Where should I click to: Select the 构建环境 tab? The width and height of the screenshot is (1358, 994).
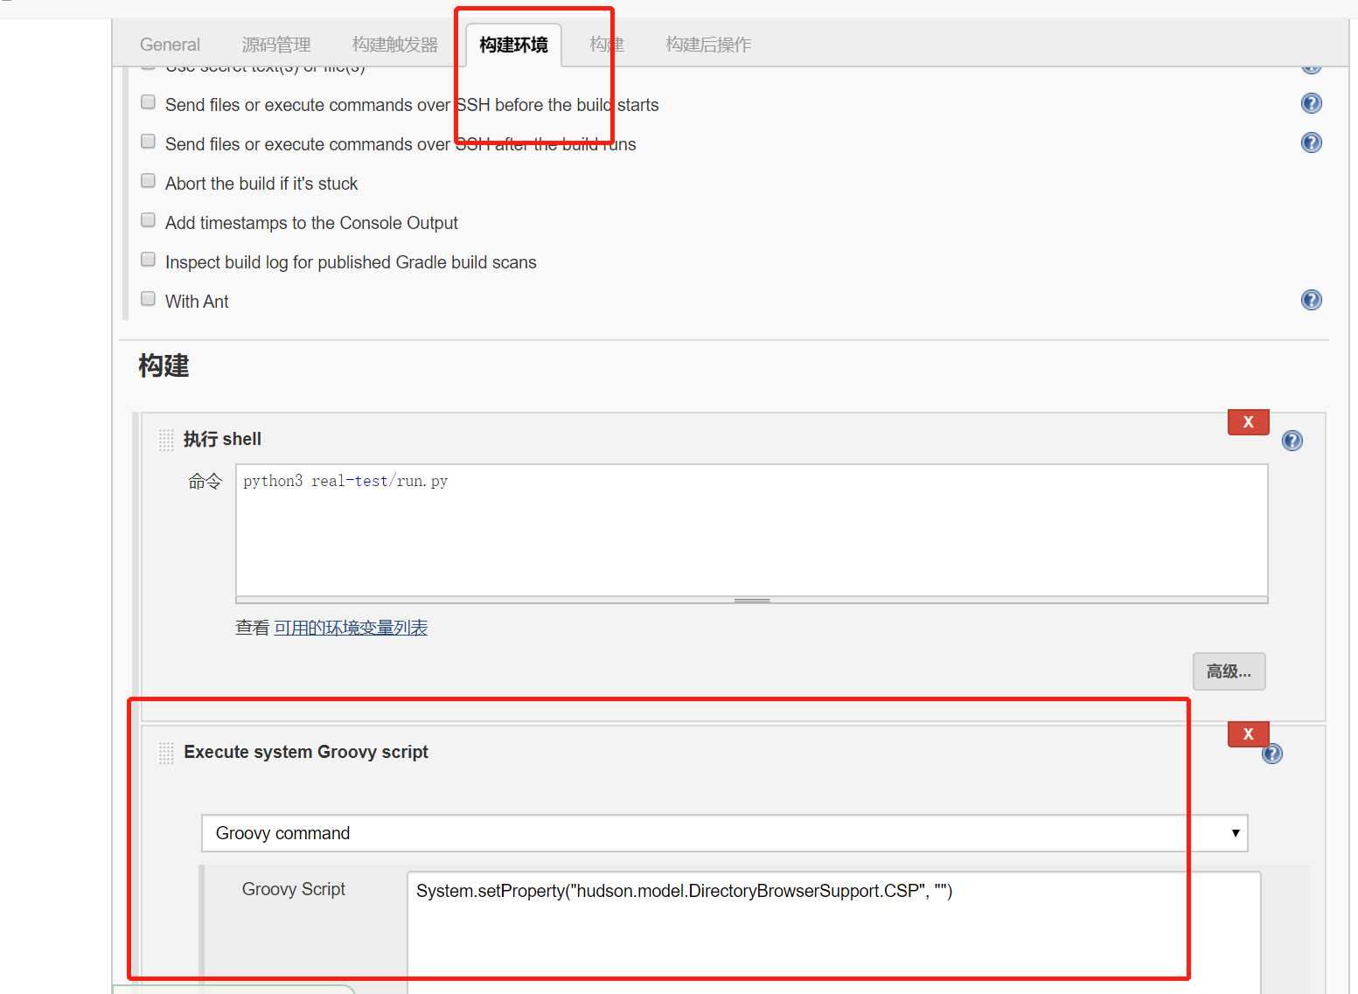pos(513,45)
